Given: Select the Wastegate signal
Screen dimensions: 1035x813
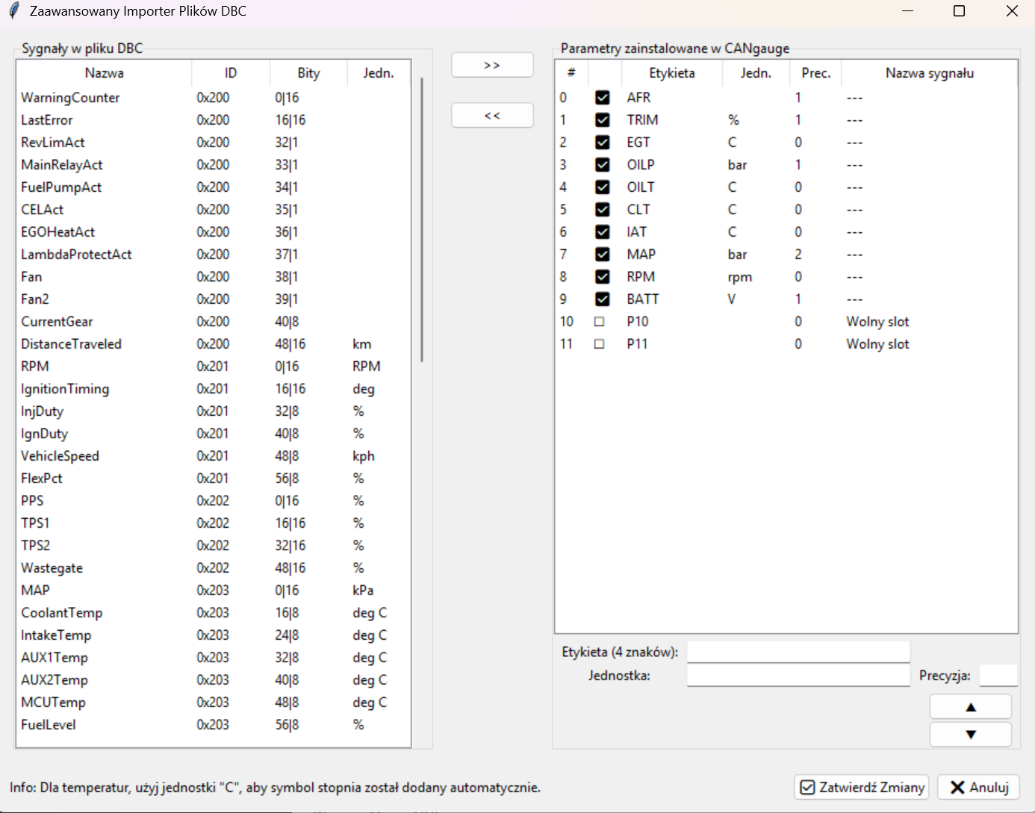Looking at the screenshot, I should coord(214,568).
